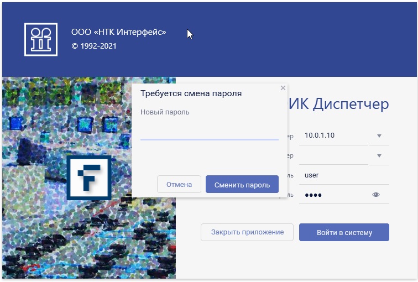Click the empty combo box under server address
418x282 pixels.
tap(333, 156)
